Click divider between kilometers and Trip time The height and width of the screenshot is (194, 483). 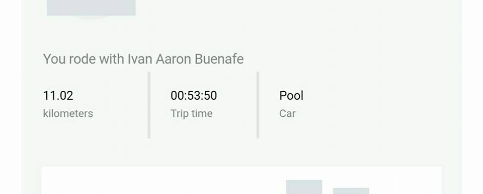(x=149, y=105)
